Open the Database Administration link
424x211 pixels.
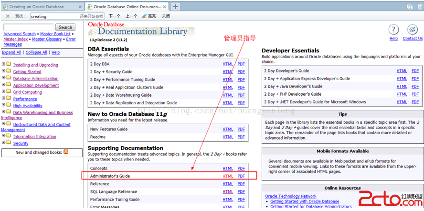tap(36, 79)
